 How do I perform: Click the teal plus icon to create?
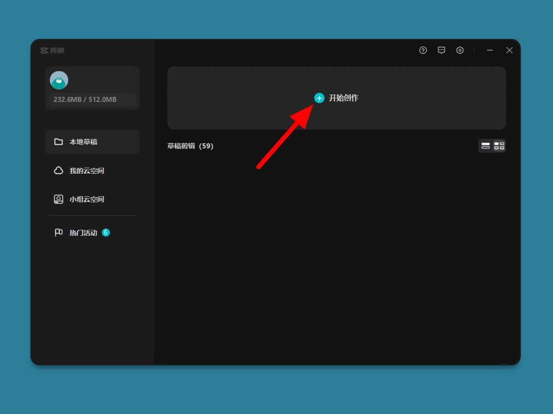319,98
